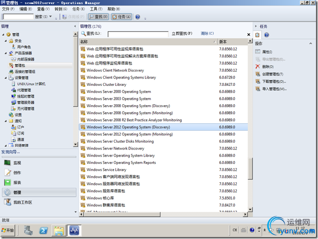Collapse the 管理 root tree node
Viewport: 318px width, 239px height.
[3, 35]
